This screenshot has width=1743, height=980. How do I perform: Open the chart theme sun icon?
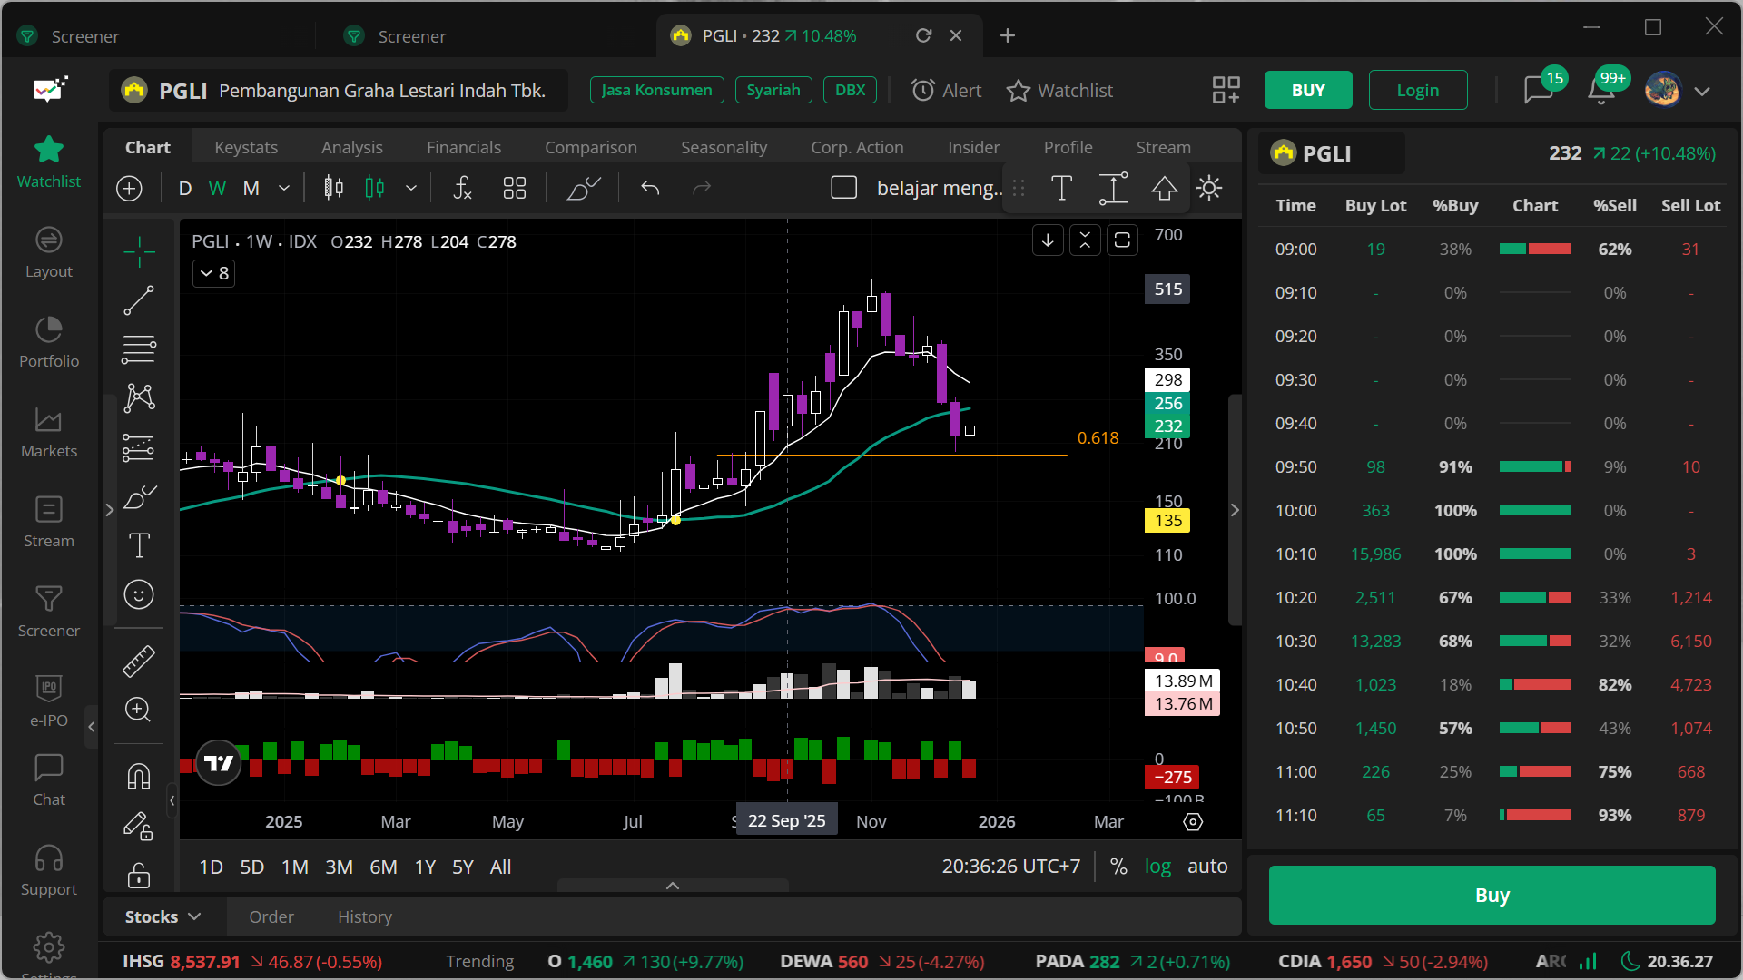[x=1209, y=188]
